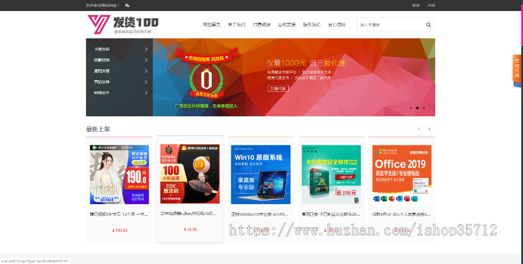Click the 微软office 365 product title
Screen dimensions: 523x264
coord(401,214)
